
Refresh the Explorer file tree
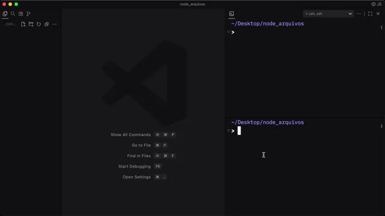(38, 24)
